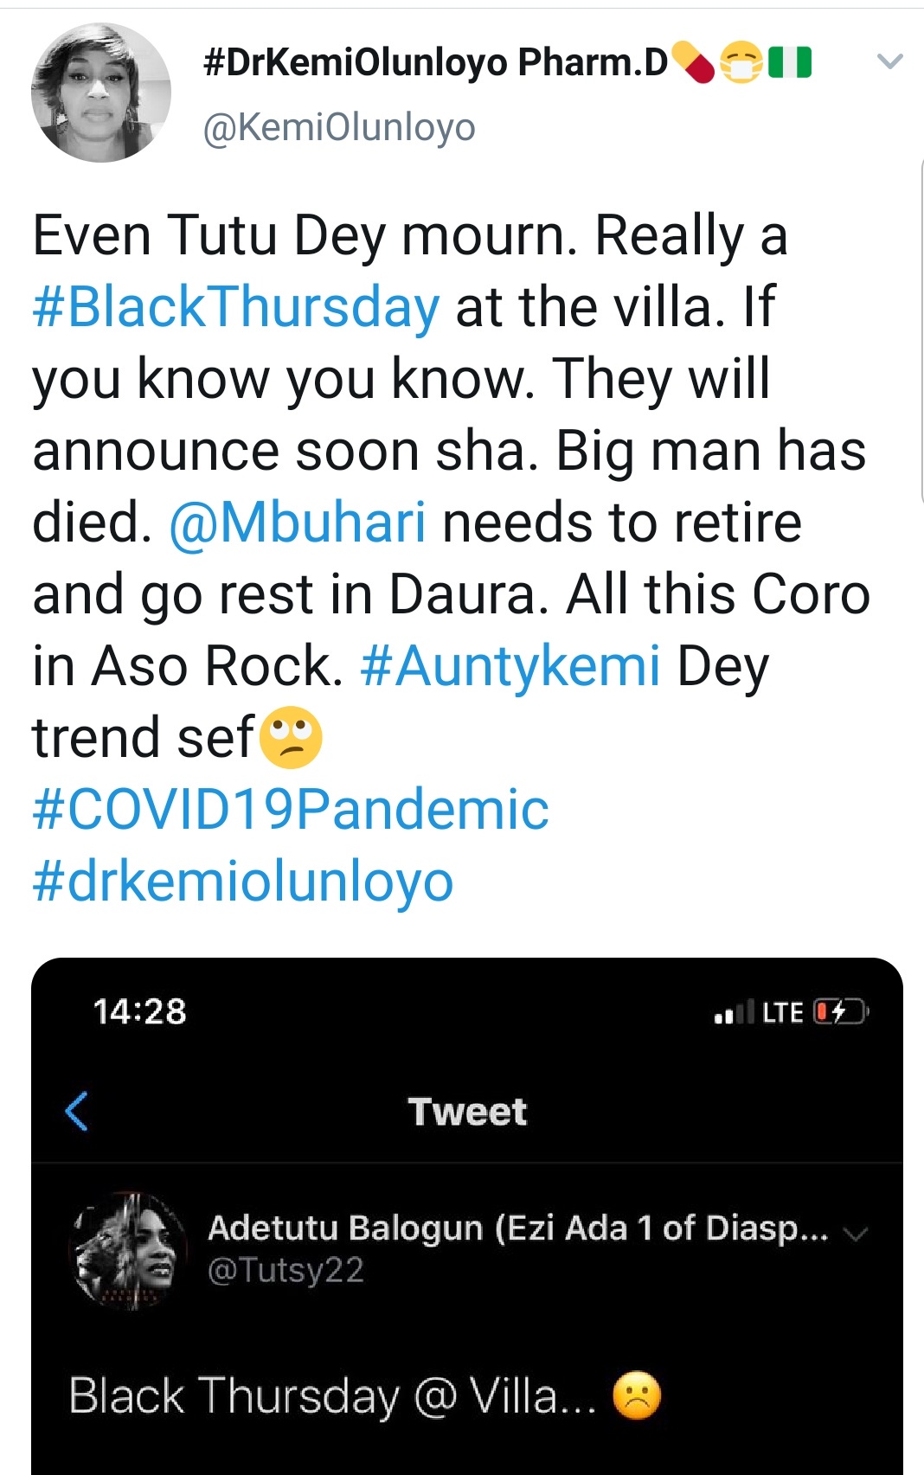Visit the @Mbuhari mention

[298, 523]
